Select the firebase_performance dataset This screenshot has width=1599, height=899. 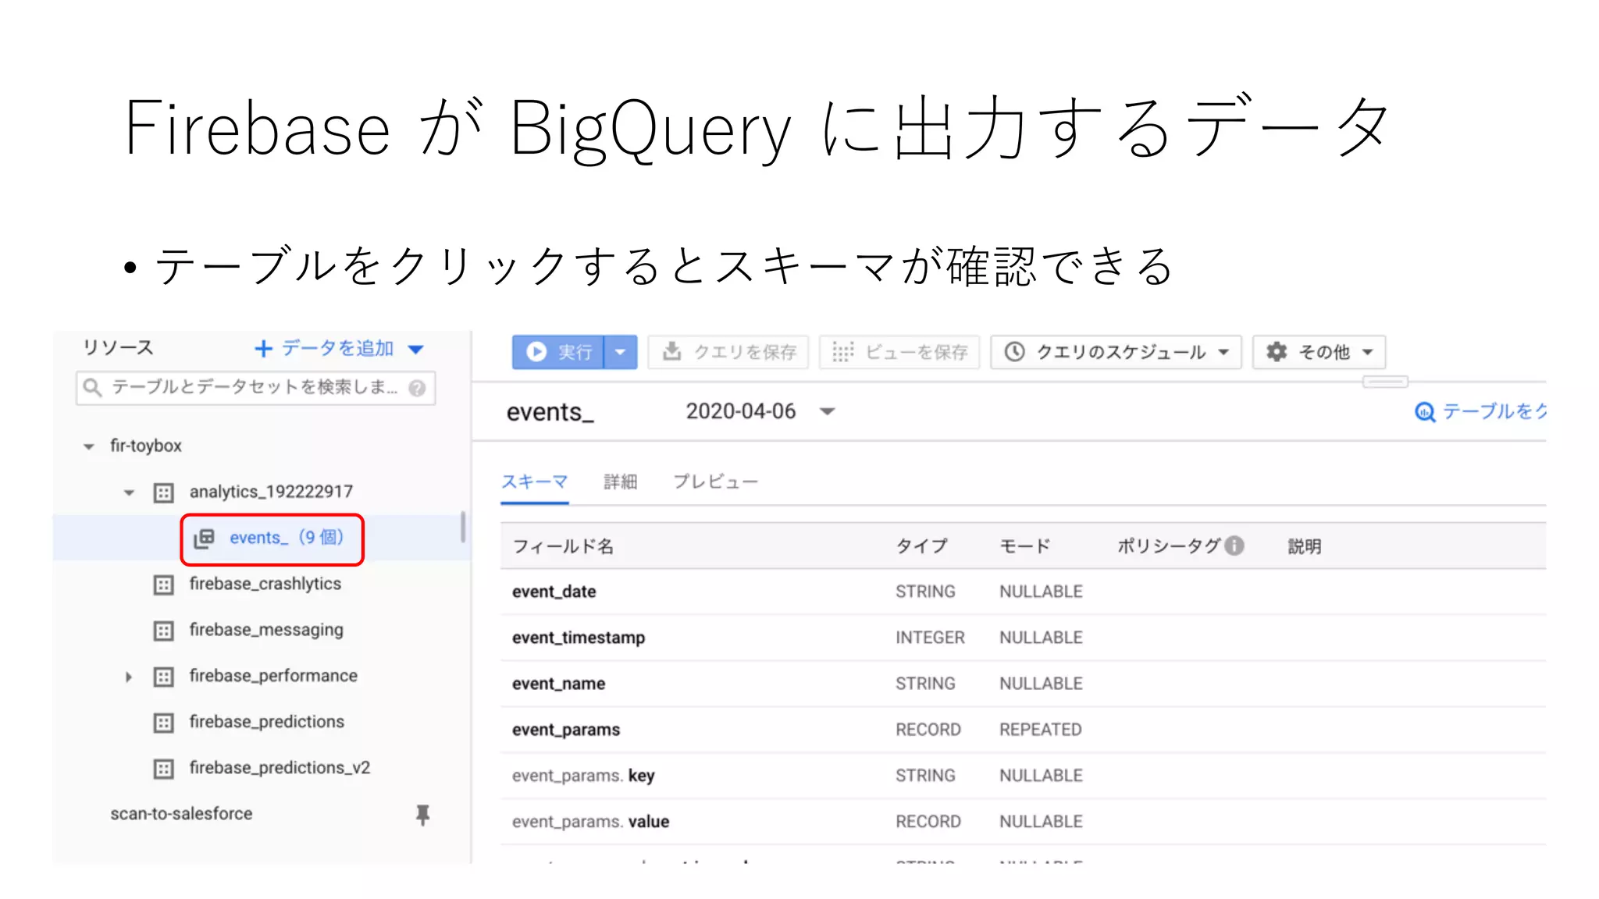tap(273, 676)
